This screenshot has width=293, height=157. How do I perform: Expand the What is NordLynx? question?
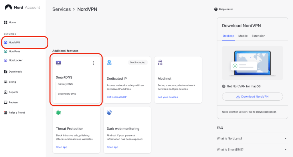[x=252, y=138]
